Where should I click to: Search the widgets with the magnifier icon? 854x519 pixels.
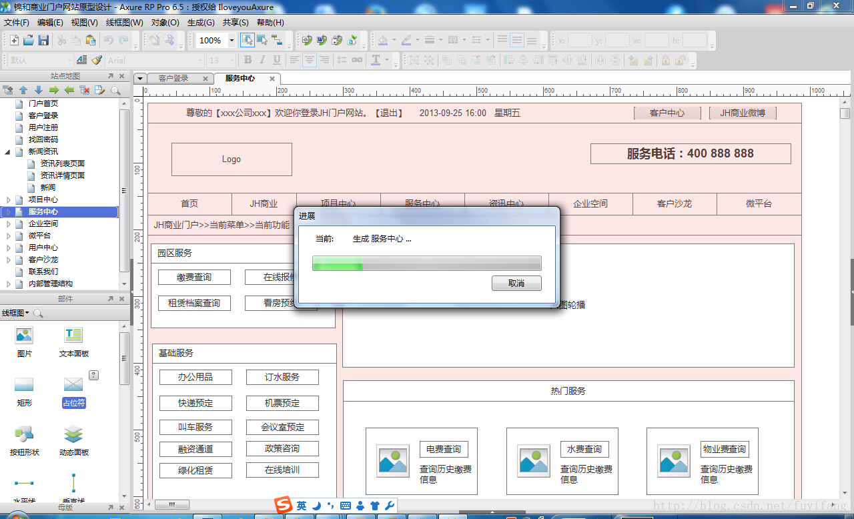38,313
